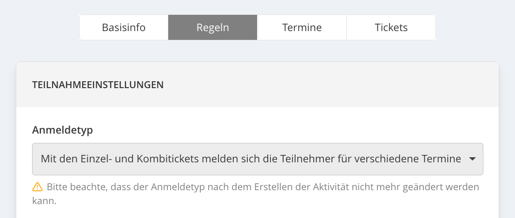Open the Termine tab
The height and width of the screenshot is (218, 515).
click(302, 27)
